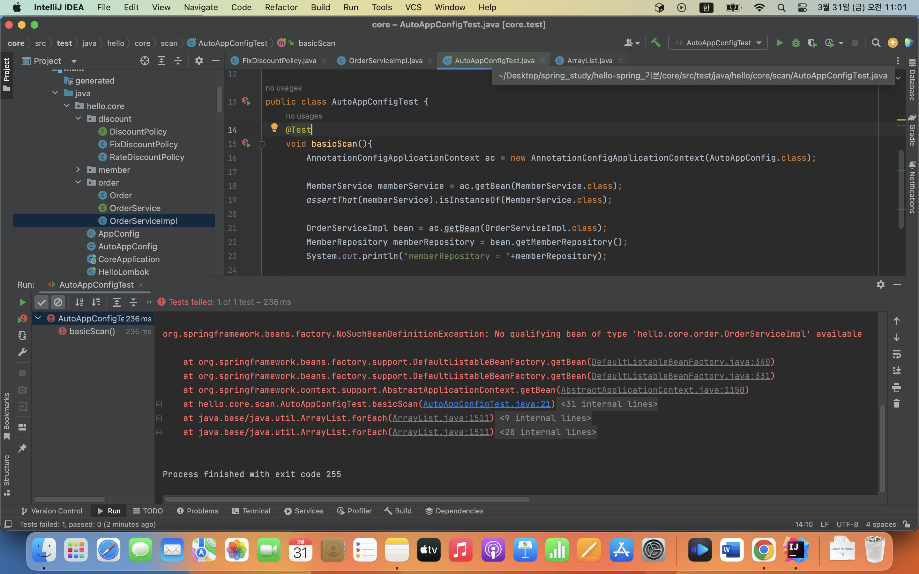Image resolution: width=919 pixels, height=574 pixels.
Task: Open AutoAppConfigTest.java:21 stack link
Action: (x=487, y=404)
